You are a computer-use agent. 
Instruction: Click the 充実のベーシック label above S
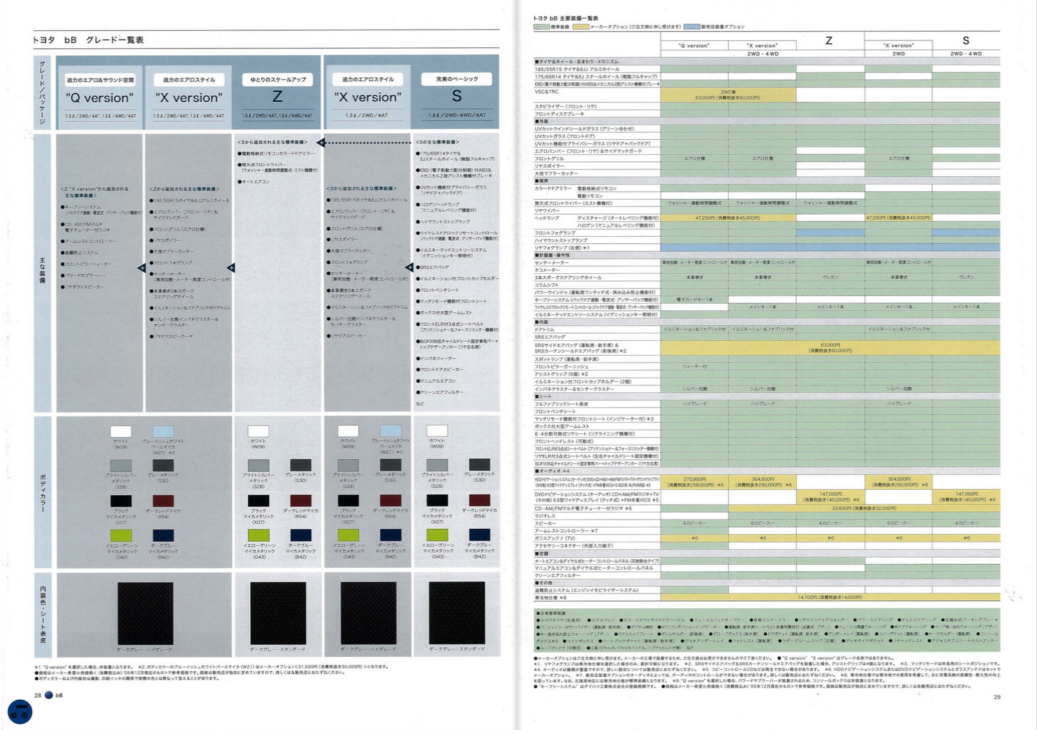coord(456,79)
